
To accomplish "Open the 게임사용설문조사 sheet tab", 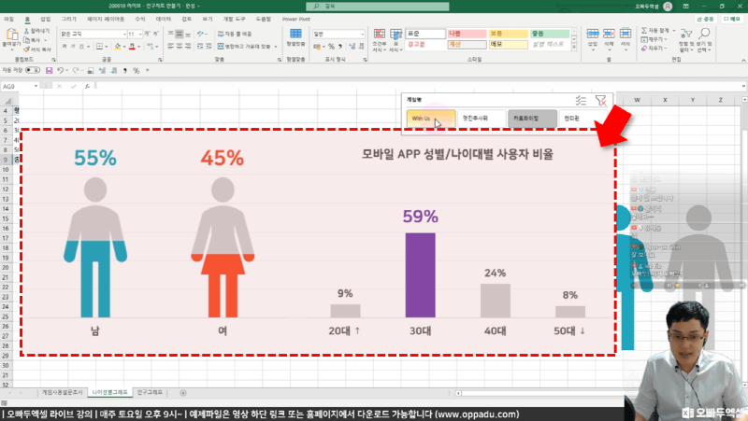I will point(62,392).
